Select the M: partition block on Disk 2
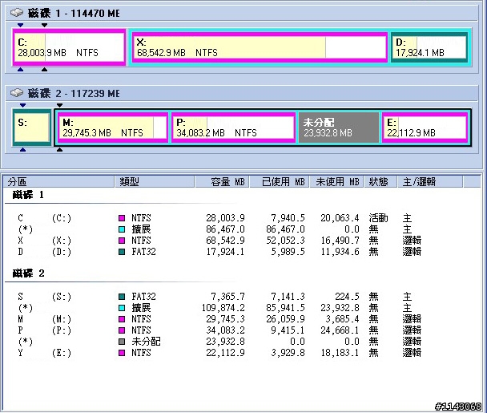 click(113, 128)
